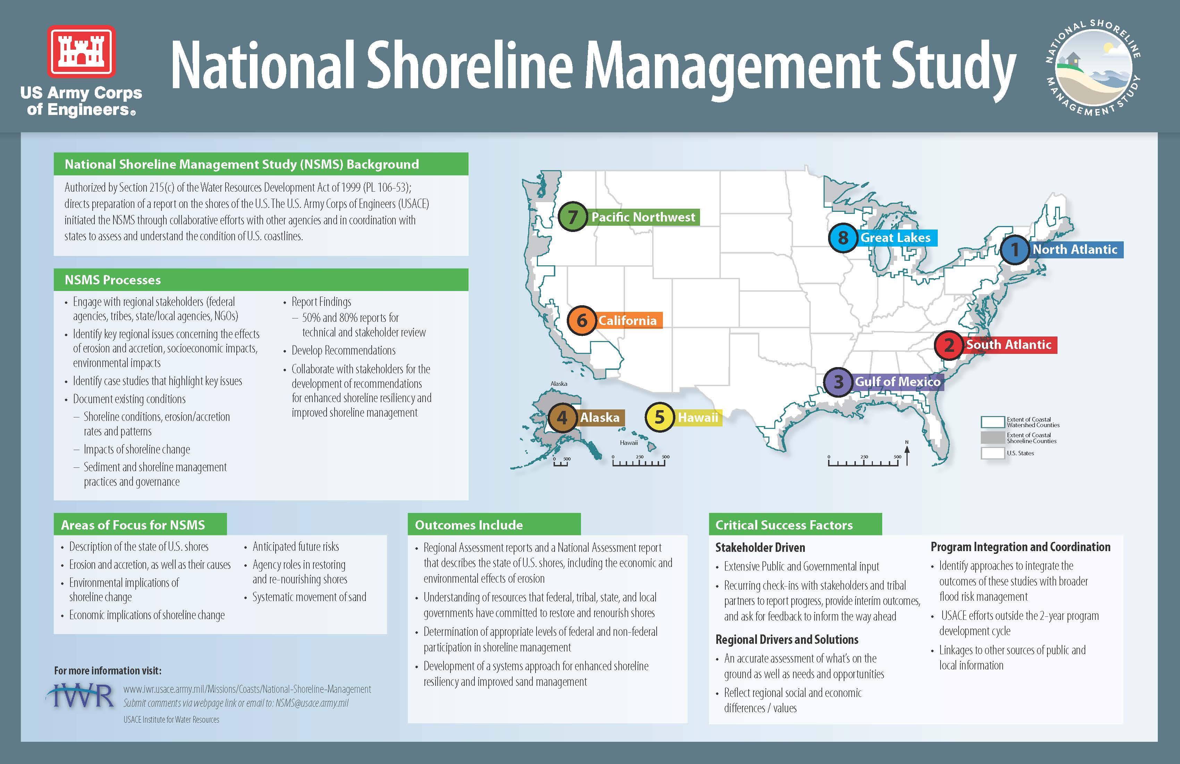1180x764 pixels.
Task: Click the US Army Corps castle logo
Action: [81, 52]
